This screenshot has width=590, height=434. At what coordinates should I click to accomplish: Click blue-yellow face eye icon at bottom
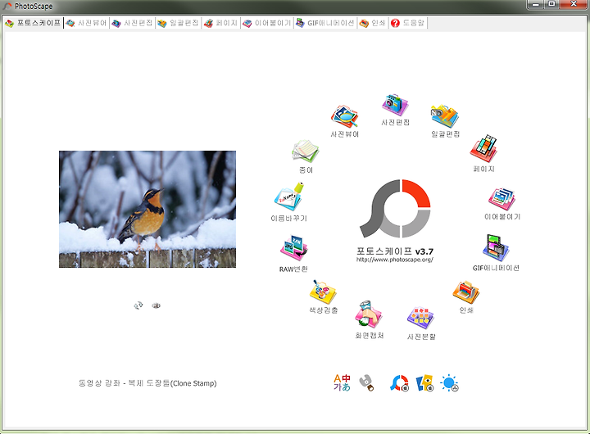pyautogui.click(x=424, y=383)
